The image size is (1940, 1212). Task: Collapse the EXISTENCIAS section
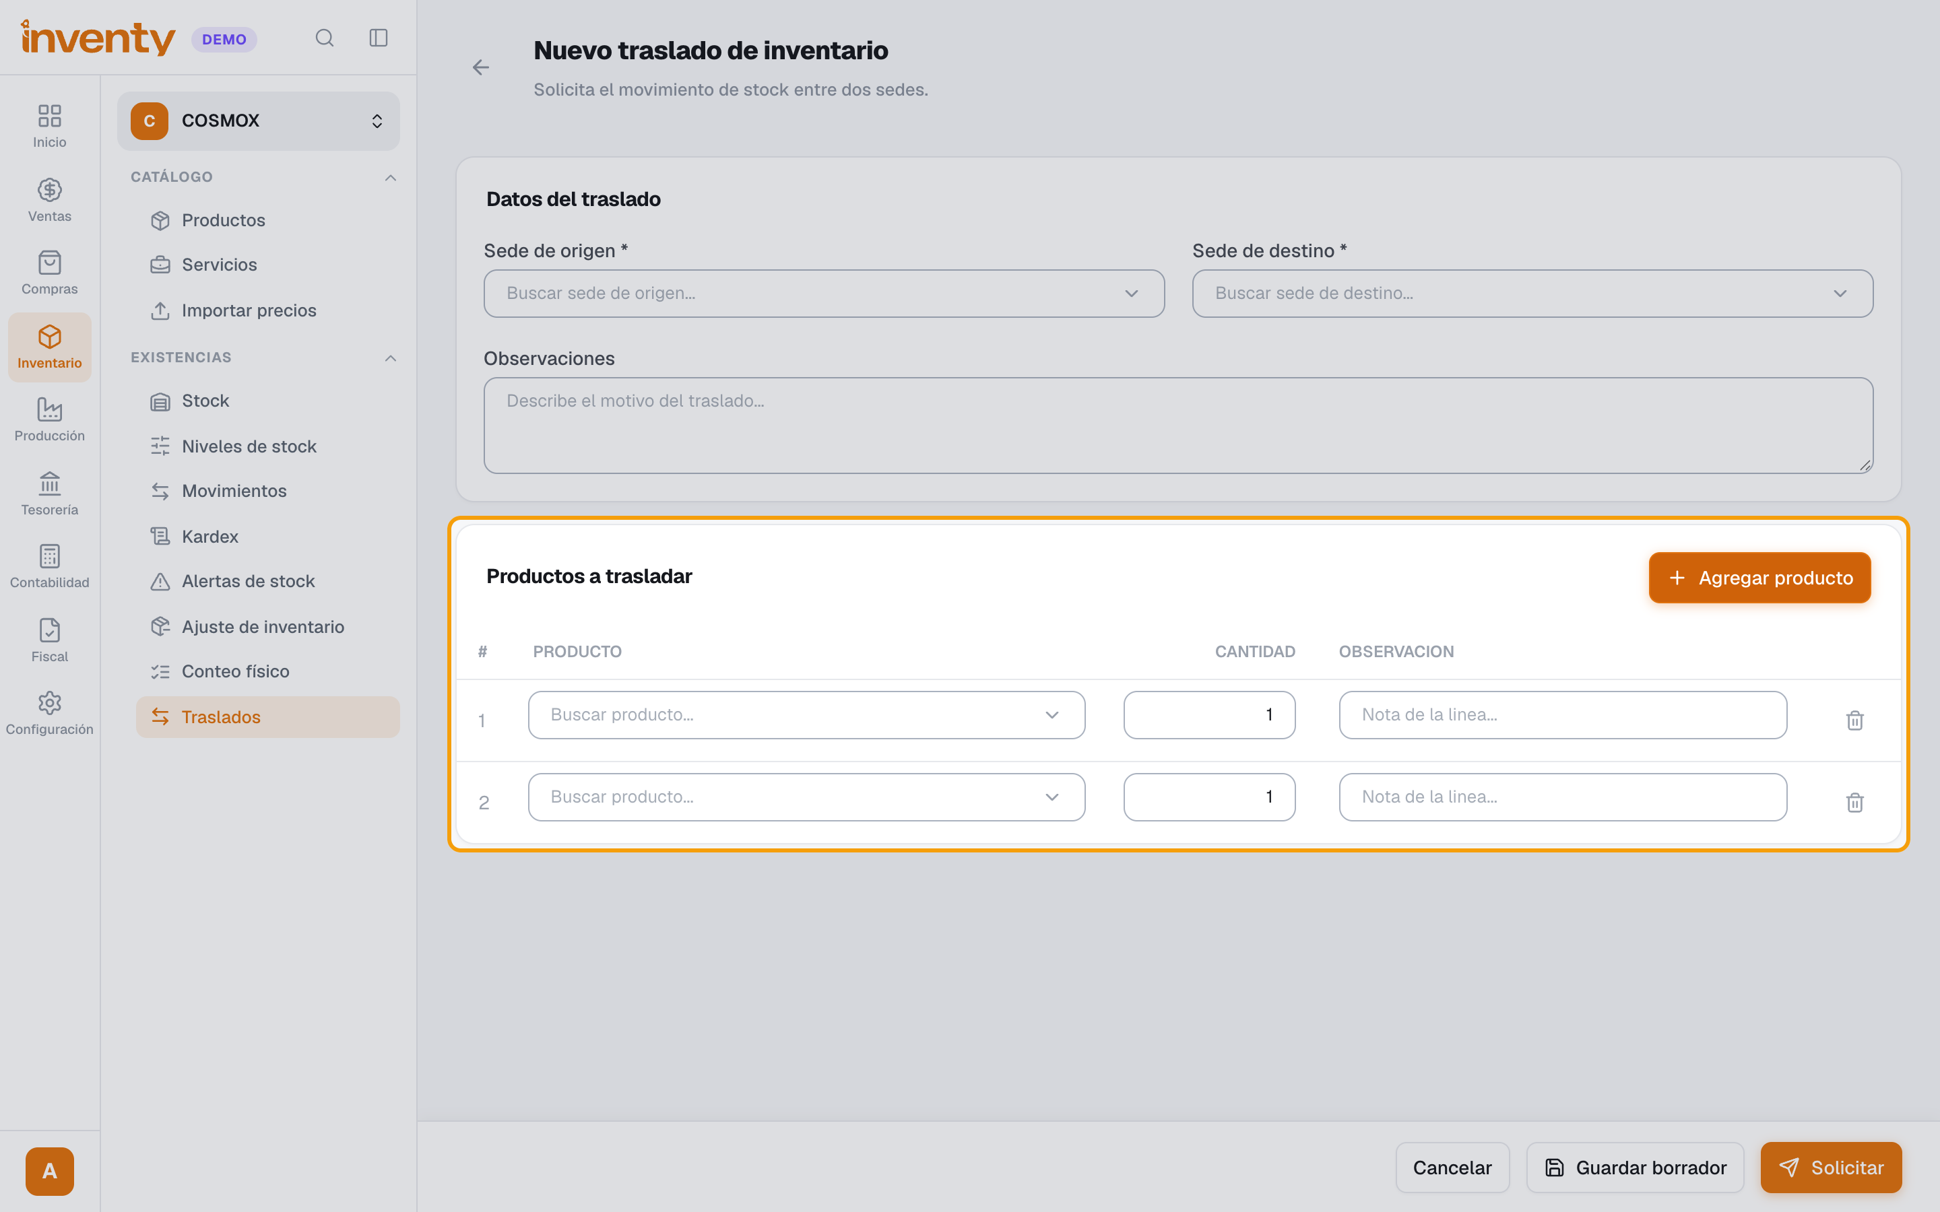tap(391, 358)
